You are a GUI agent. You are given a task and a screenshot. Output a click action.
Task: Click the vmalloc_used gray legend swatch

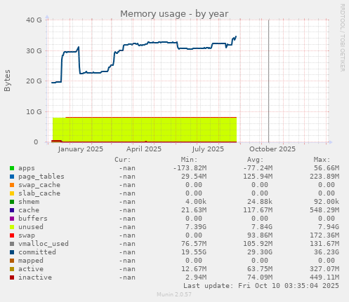click(x=12, y=244)
